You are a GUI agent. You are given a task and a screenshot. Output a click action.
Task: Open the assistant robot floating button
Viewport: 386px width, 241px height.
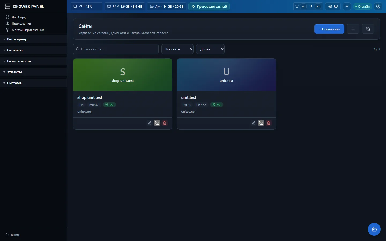click(x=374, y=229)
